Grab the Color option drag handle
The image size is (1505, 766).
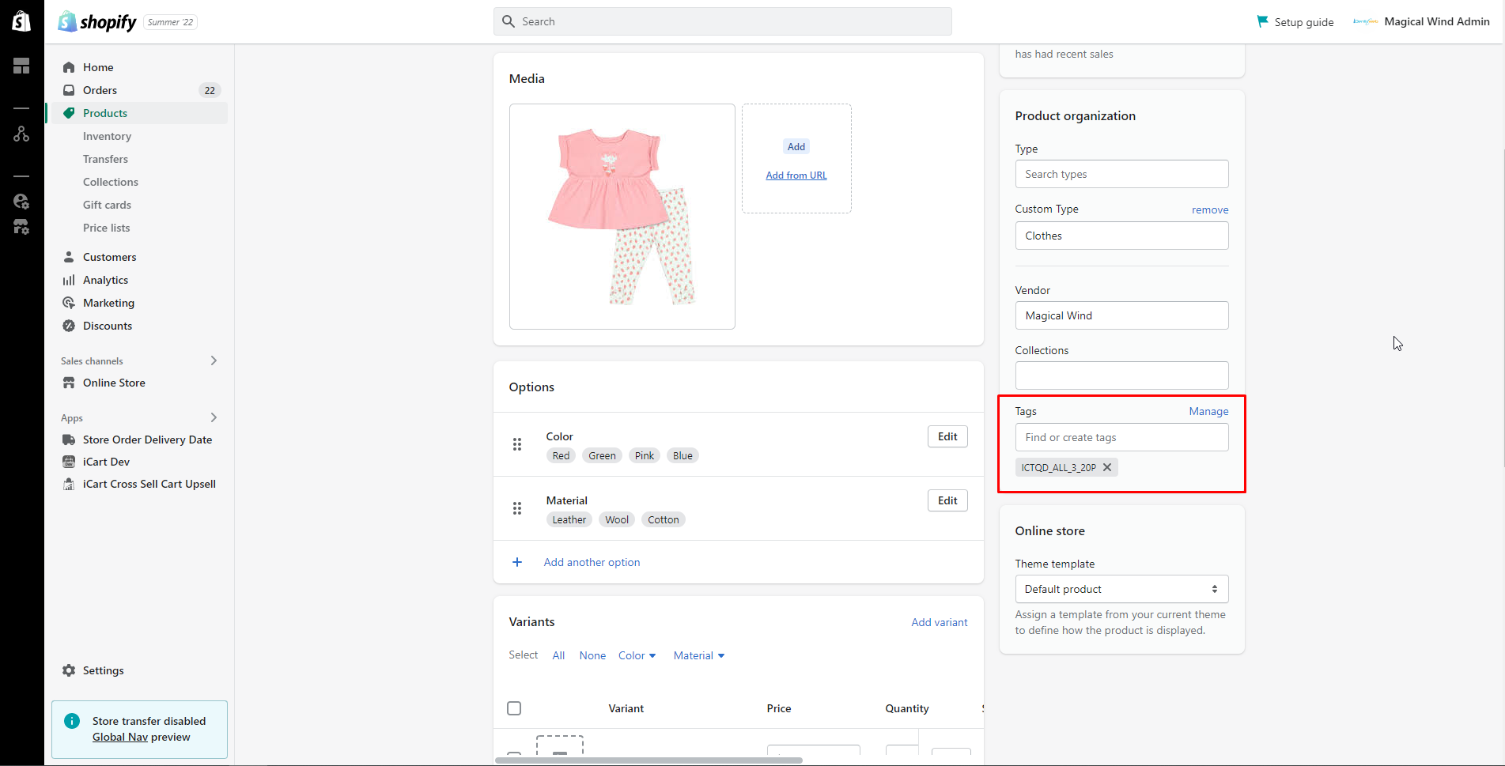517,444
